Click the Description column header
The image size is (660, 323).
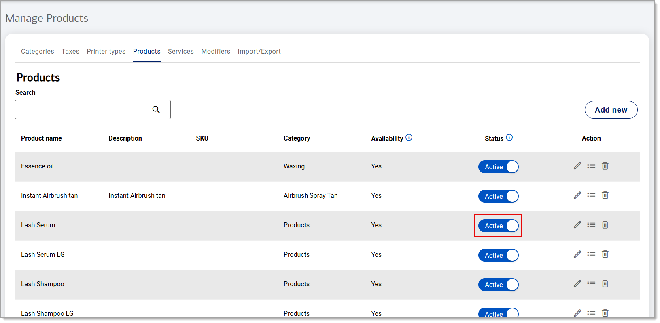(125, 138)
